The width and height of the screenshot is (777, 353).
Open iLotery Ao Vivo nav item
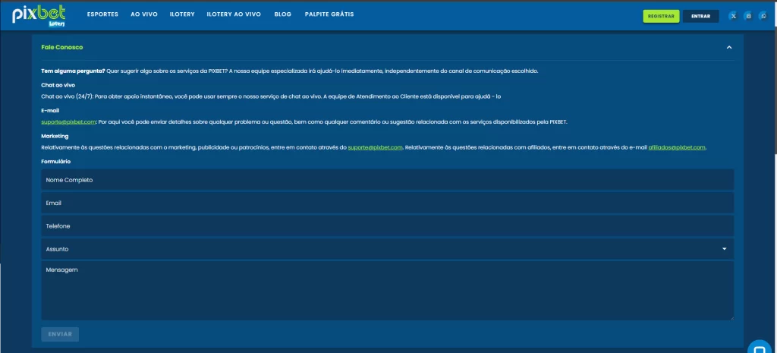click(x=234, y=14)
